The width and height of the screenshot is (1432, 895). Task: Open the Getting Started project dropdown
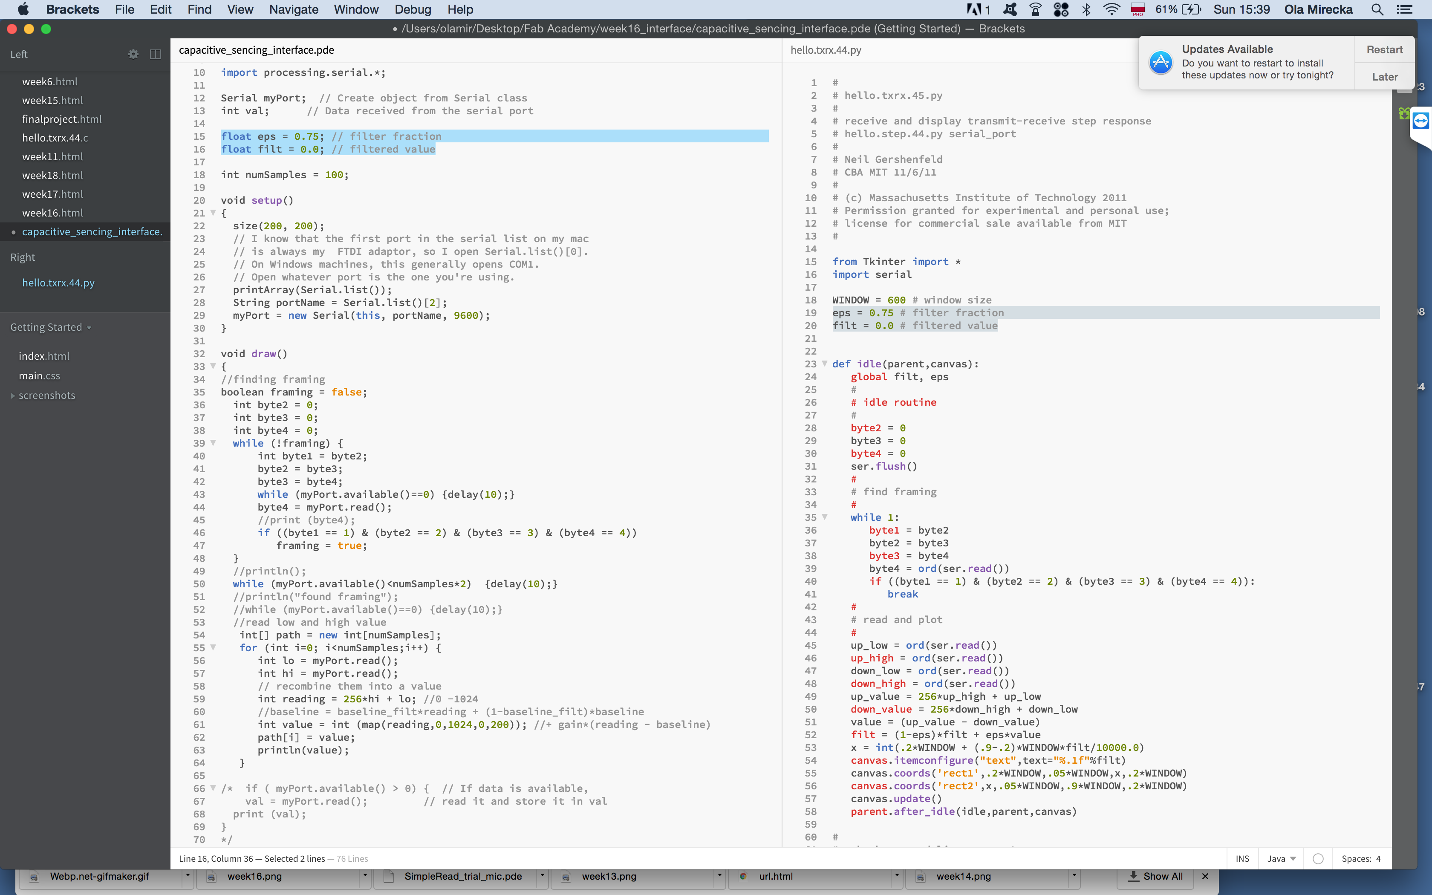(50, 327)
